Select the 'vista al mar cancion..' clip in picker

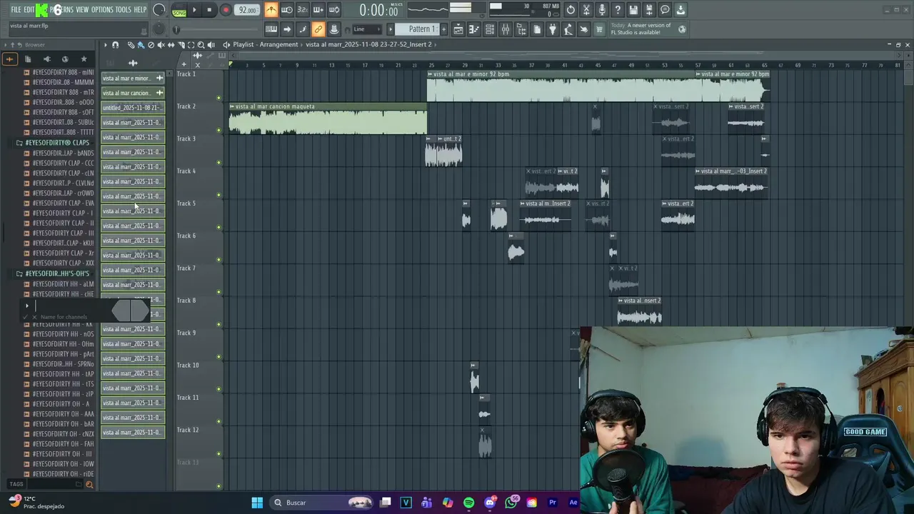(x=133, y=93)
